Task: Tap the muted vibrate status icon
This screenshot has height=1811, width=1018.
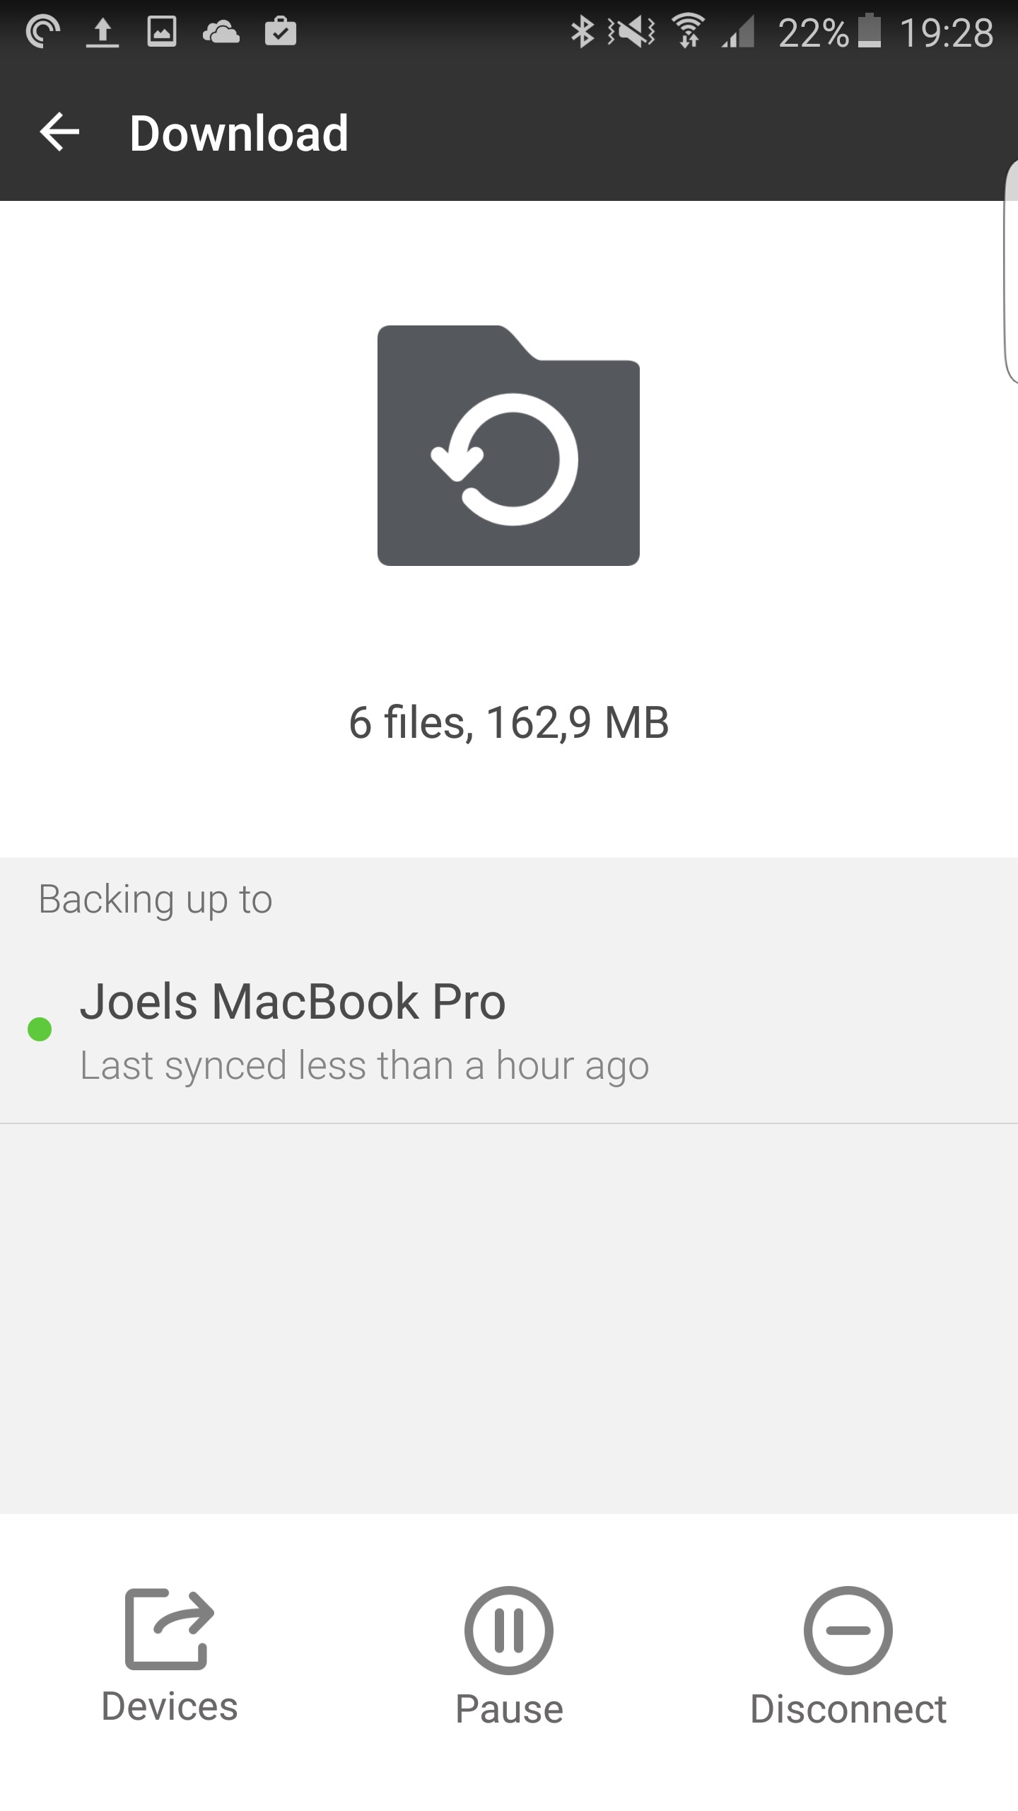Action: click(631, 33)
